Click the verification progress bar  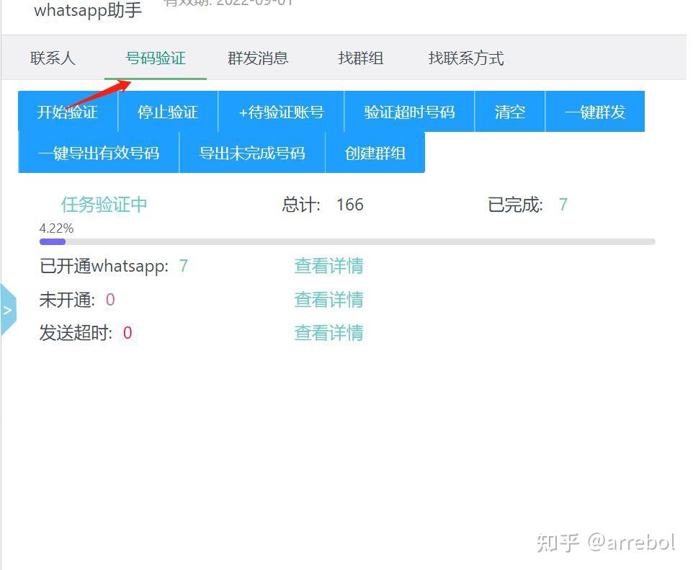point(347,242)
